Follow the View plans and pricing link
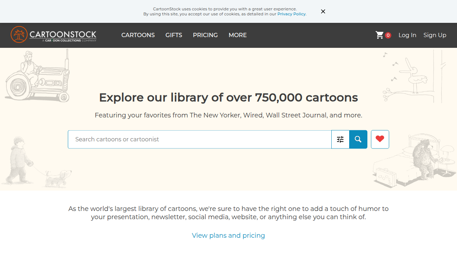Screen dimensions: 457x257 pyautogui.click(x=228, y=235)
